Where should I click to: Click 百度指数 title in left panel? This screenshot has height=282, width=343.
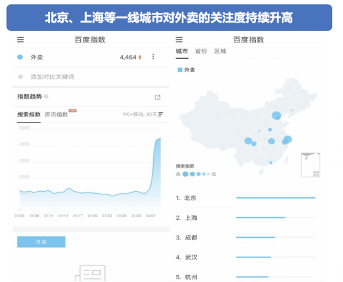[x=90, y=40]
